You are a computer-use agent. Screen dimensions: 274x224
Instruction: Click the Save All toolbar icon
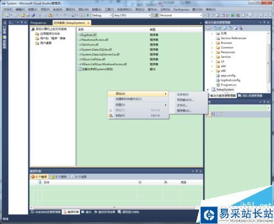[33, 15]
